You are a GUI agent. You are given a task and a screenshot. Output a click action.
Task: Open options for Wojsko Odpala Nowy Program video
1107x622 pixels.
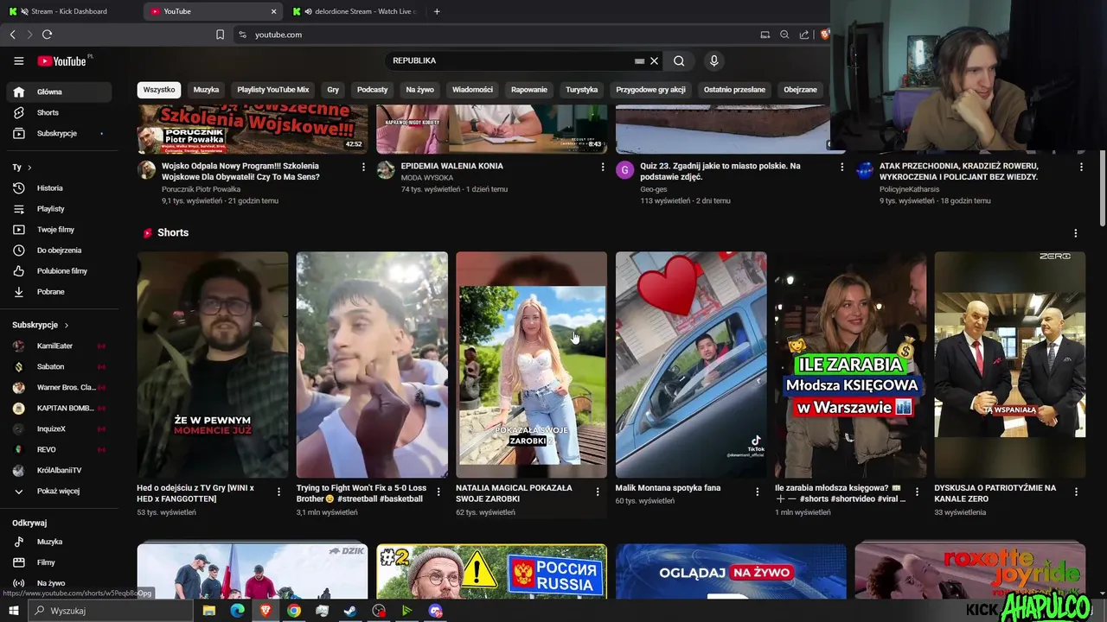[363, 167]
